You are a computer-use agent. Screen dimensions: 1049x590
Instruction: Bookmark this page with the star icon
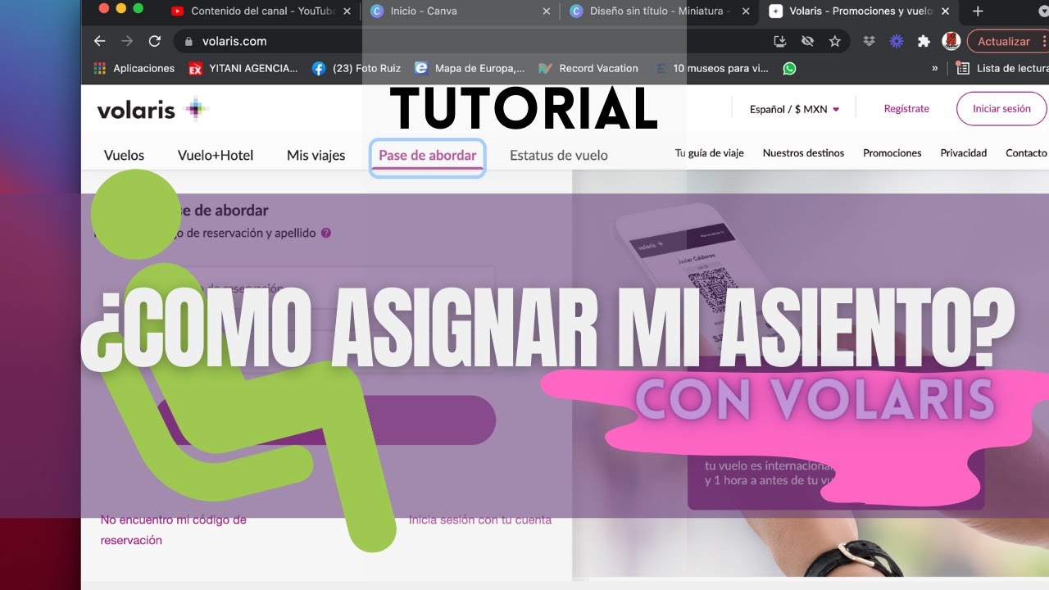click(x=834, y=41)
